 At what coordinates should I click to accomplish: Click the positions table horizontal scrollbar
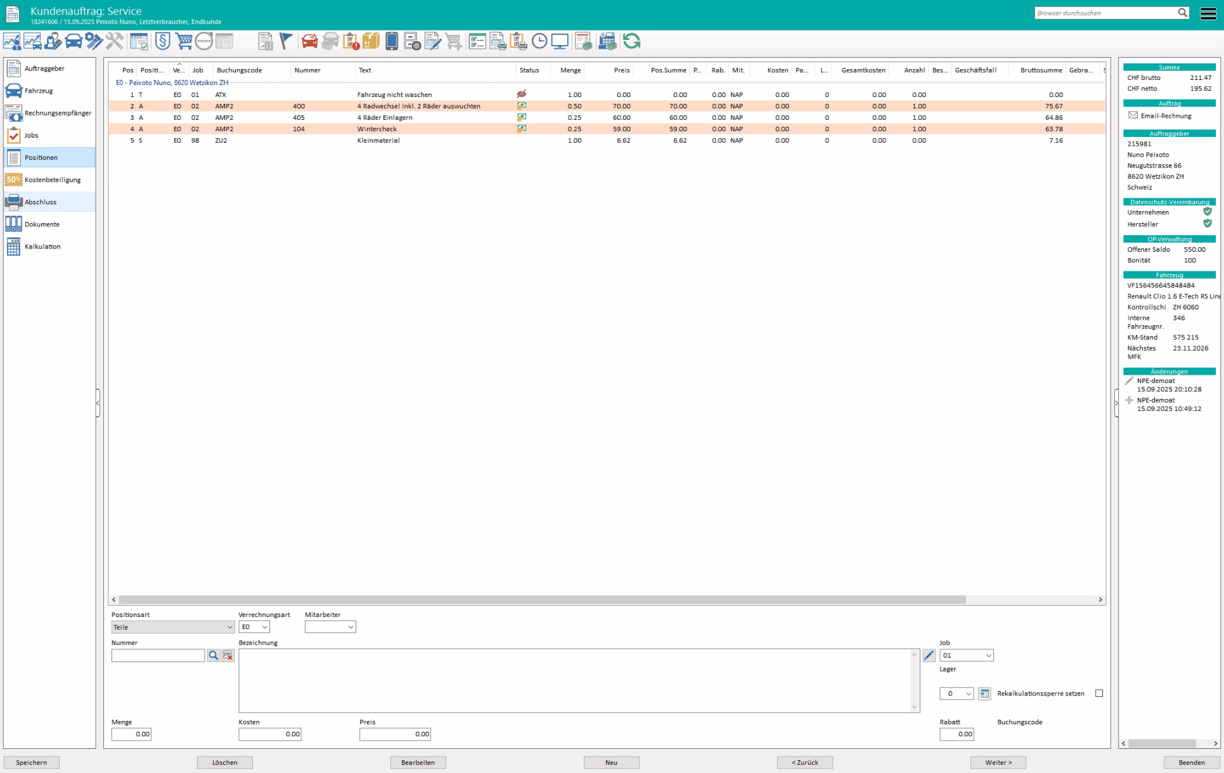click(x=542, y=599)
